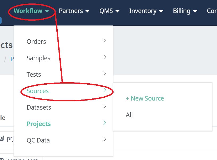This screenshot has height=160, width=217.
Task: Select Samples menu entry
Action: click(x=39, y=58)
